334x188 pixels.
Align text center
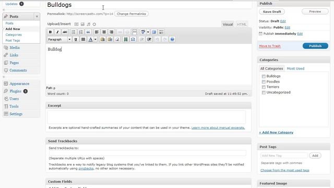click(x=104, y=32)
